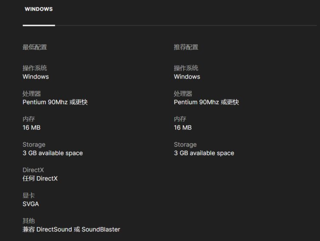Click the SVGA value text
This screenshot has width=320, height=241.
31,204
